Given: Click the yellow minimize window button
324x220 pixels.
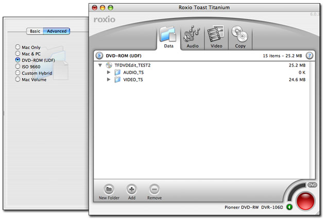Looking at the screenshot, I should [x=103, y=8].
